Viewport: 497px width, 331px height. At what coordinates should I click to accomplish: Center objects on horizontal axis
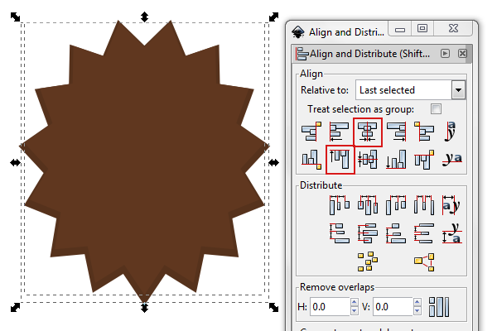click(367, 159)
